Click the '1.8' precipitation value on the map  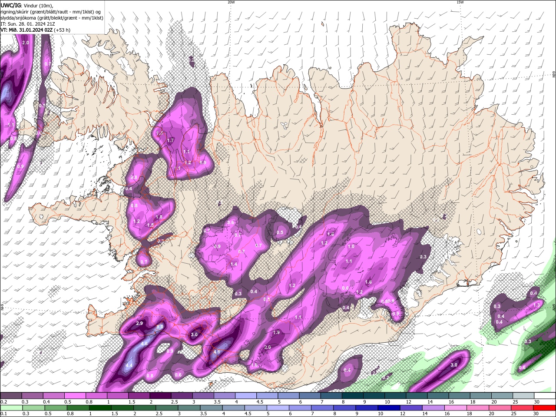159,217
